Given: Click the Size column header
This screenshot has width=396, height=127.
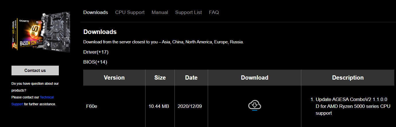Looking at the screenshot, I should 160,78.
